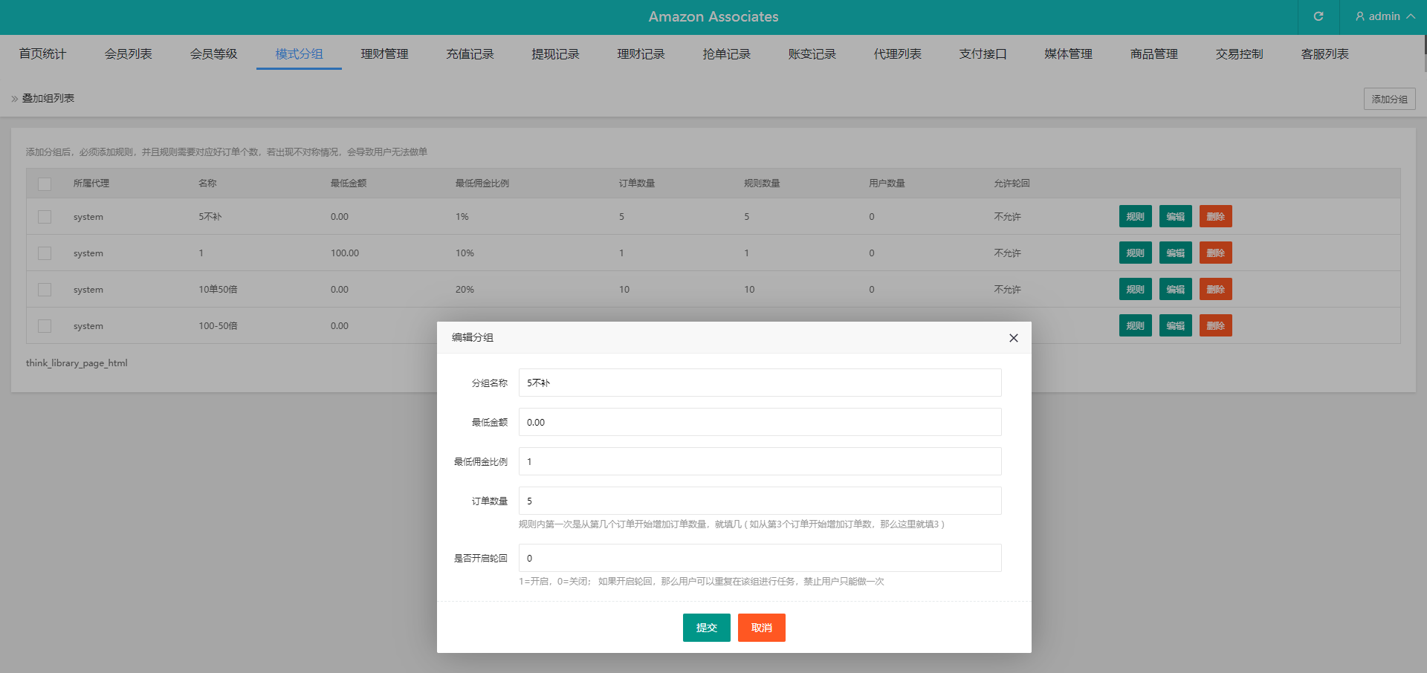Image resolution: width=1427 pixels, height=673 pixels.
Task: Click the orange 取消 cancel button
Action: pos(761,628)
